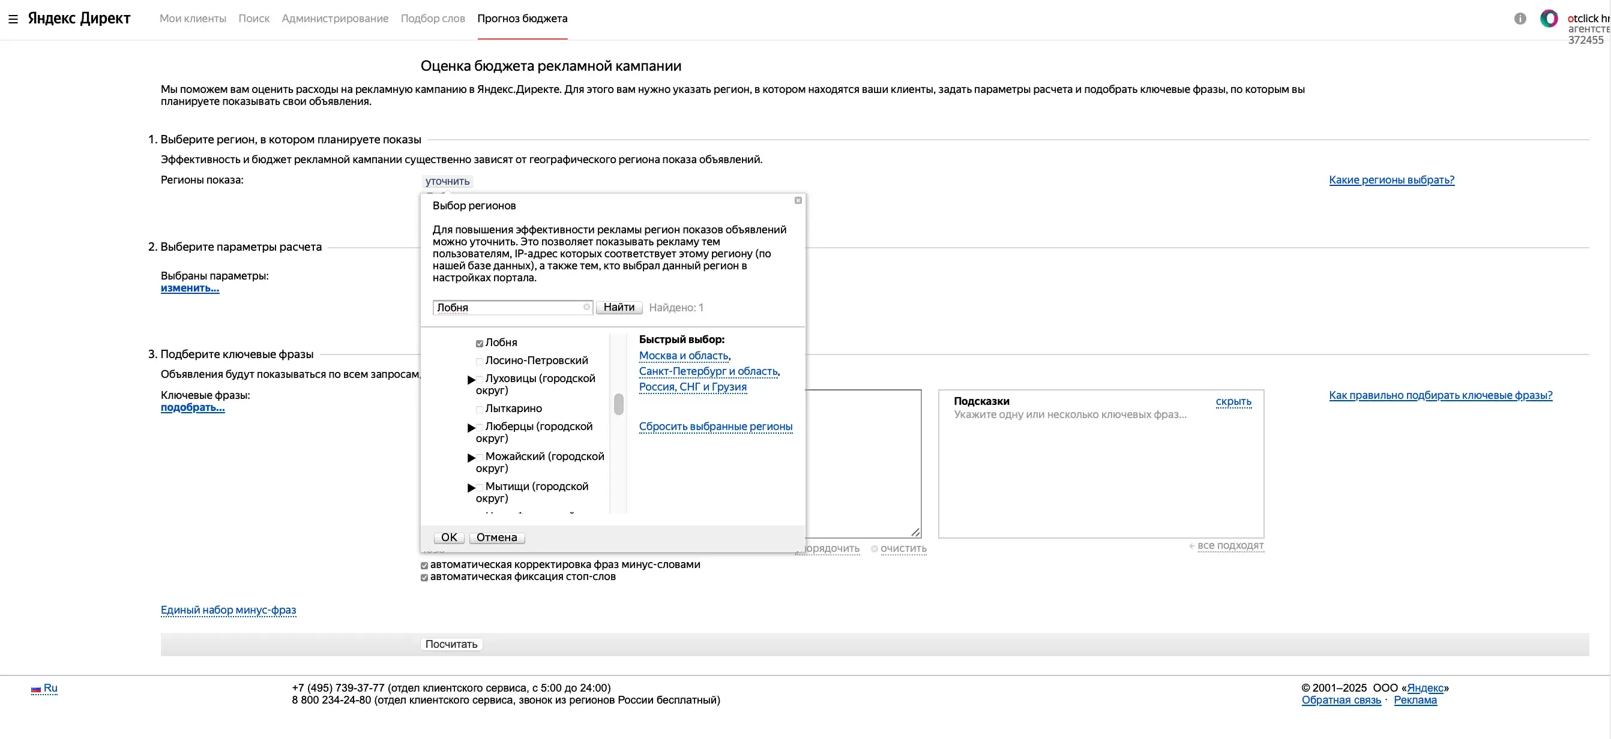1611x739 pixels.
Task: Open the hamburger menu next to Яндекс Директ
Action: [x=13, y=19]
